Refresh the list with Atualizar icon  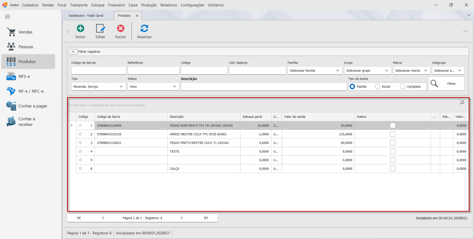pos(144,28)
